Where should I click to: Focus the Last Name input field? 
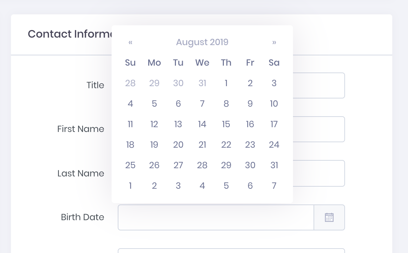(319, 173)
